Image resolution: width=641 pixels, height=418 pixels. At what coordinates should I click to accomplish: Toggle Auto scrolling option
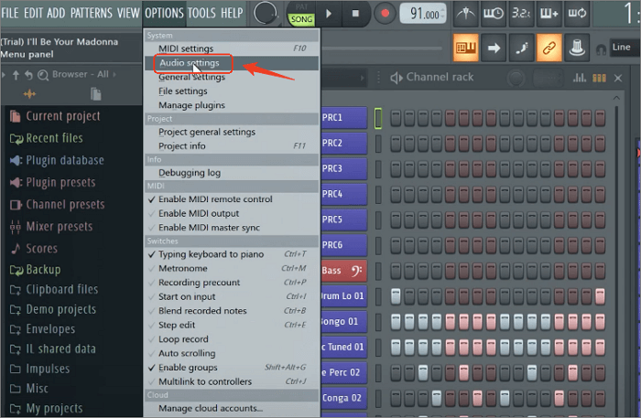pos(232,353)
